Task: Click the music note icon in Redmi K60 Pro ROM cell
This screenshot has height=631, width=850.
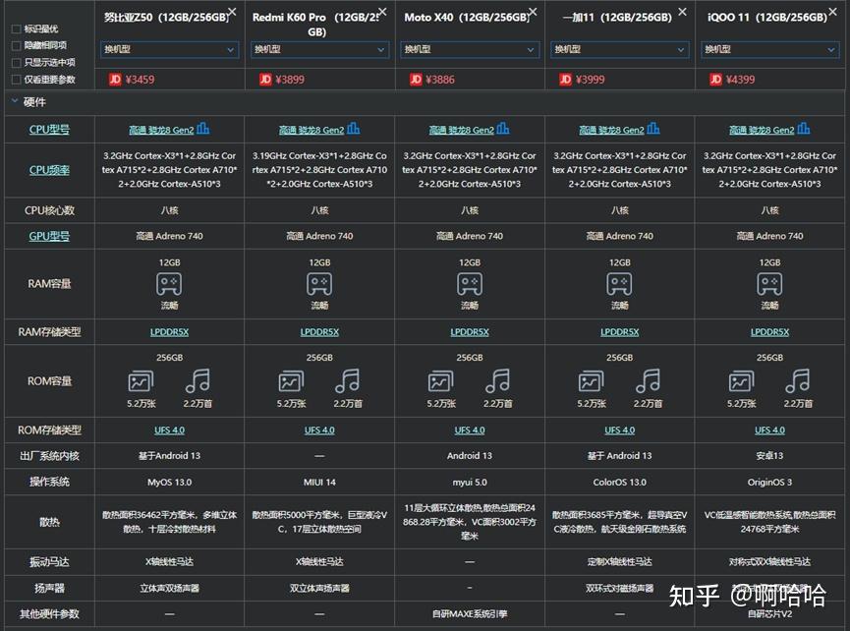Action: (348, 380)
